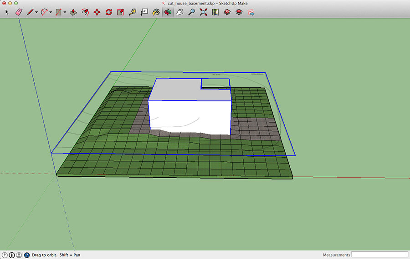
Task: Expand the Arc tool dropdown arrow
Action: (51, 12)
